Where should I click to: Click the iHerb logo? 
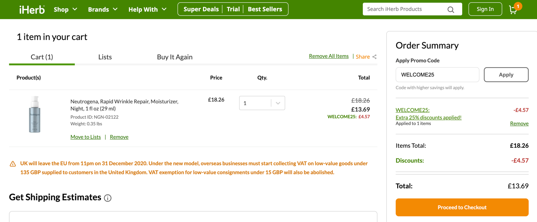click(32, 9)
